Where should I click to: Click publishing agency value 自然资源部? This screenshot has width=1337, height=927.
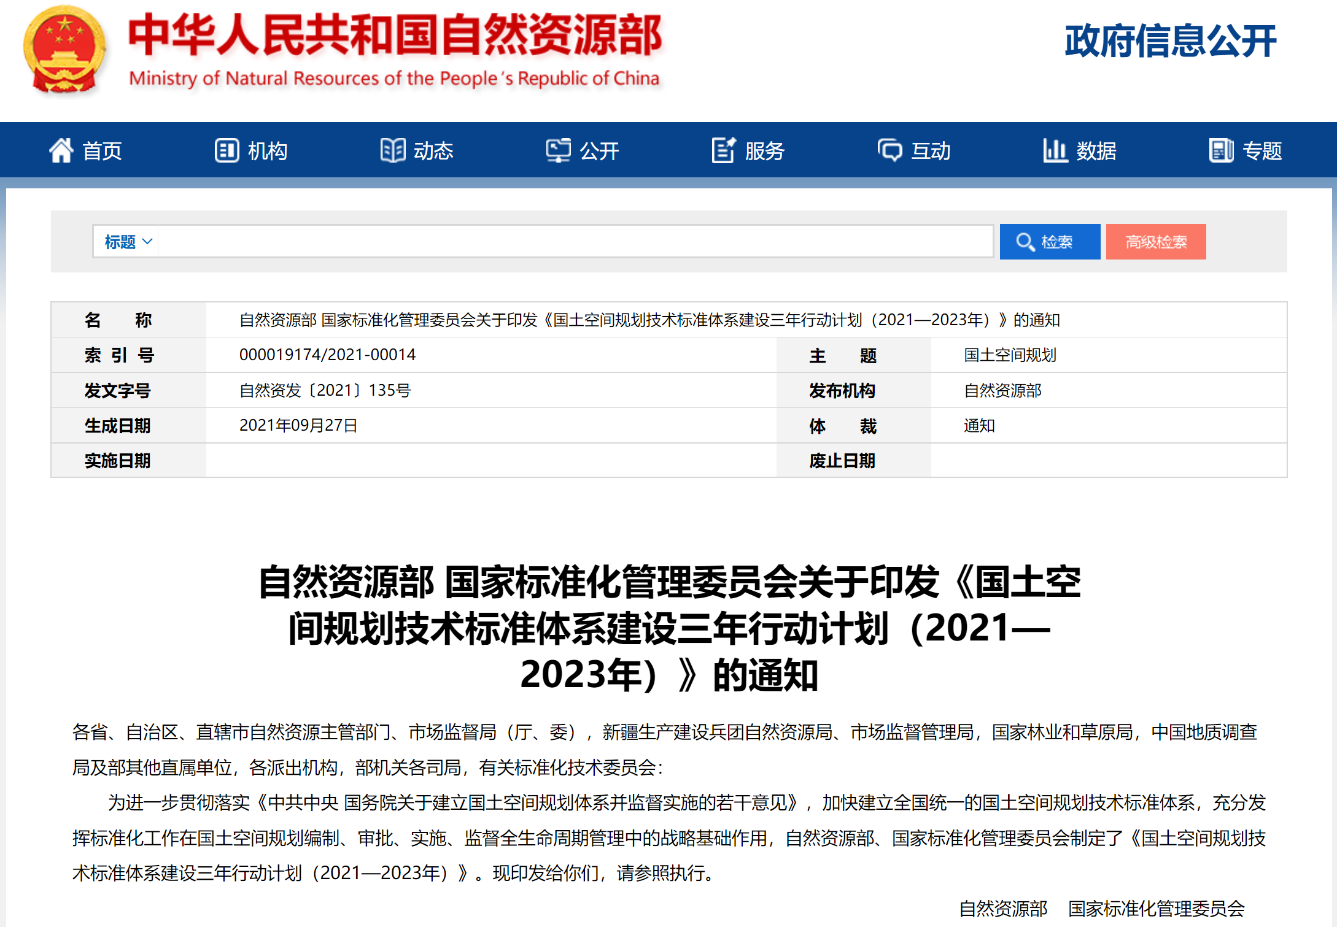point(1002,390)
